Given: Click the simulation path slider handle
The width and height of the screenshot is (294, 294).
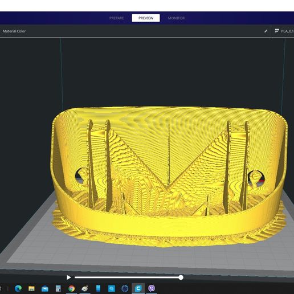Looking at the screenshot, I should pyautogui.click(x=181, y=277).
